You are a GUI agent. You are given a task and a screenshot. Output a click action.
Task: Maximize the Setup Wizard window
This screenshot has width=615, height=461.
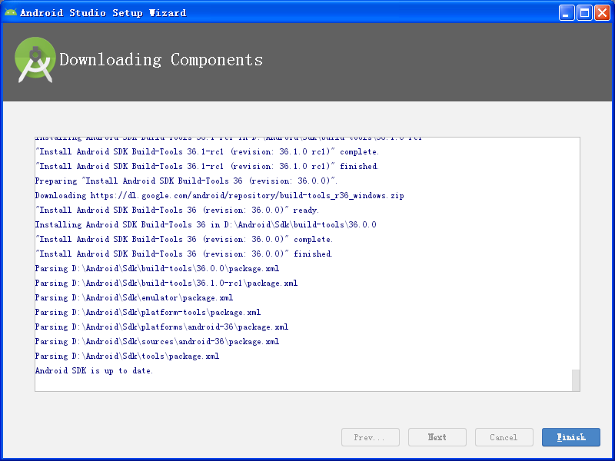[x=584, y=13]
